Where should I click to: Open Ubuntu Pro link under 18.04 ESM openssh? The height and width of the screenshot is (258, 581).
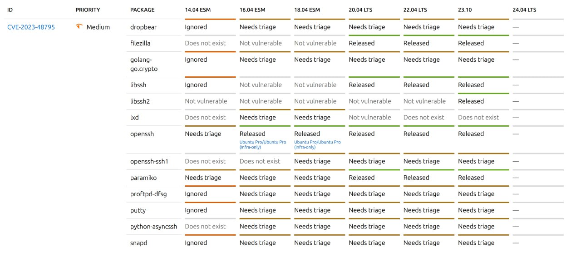click(x=317, y=144)
